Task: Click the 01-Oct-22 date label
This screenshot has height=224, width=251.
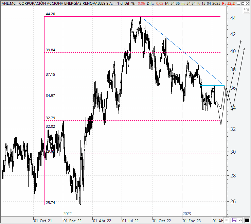Action: pos(162,221)
